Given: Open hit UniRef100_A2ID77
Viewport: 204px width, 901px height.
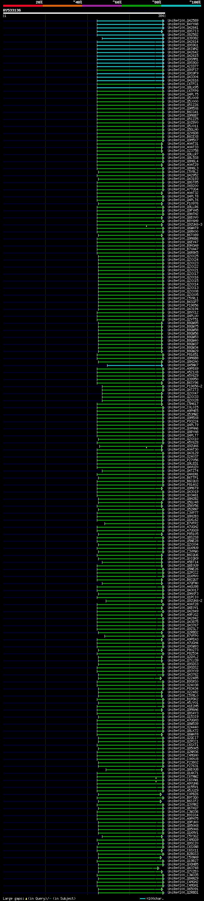Looking at the screenshot, I should (x=183, y=66).
